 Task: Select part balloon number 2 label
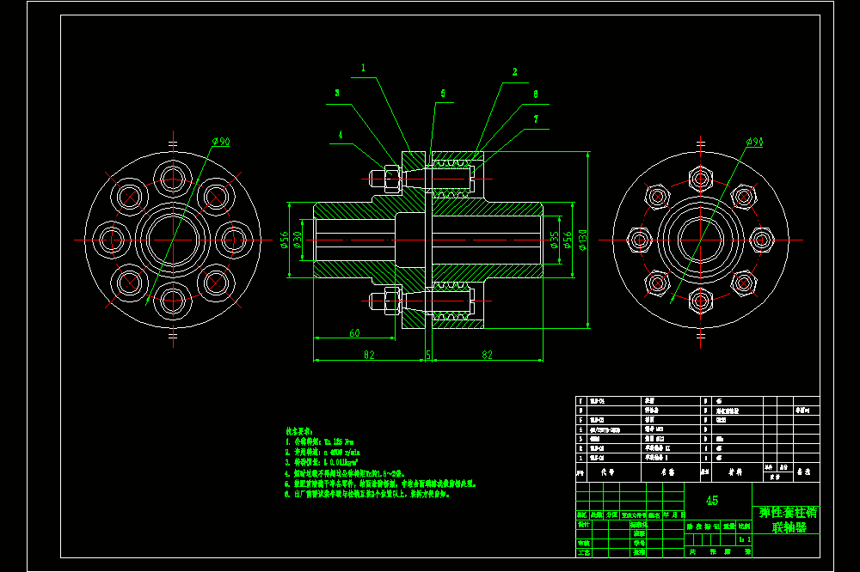pos(514,72)
